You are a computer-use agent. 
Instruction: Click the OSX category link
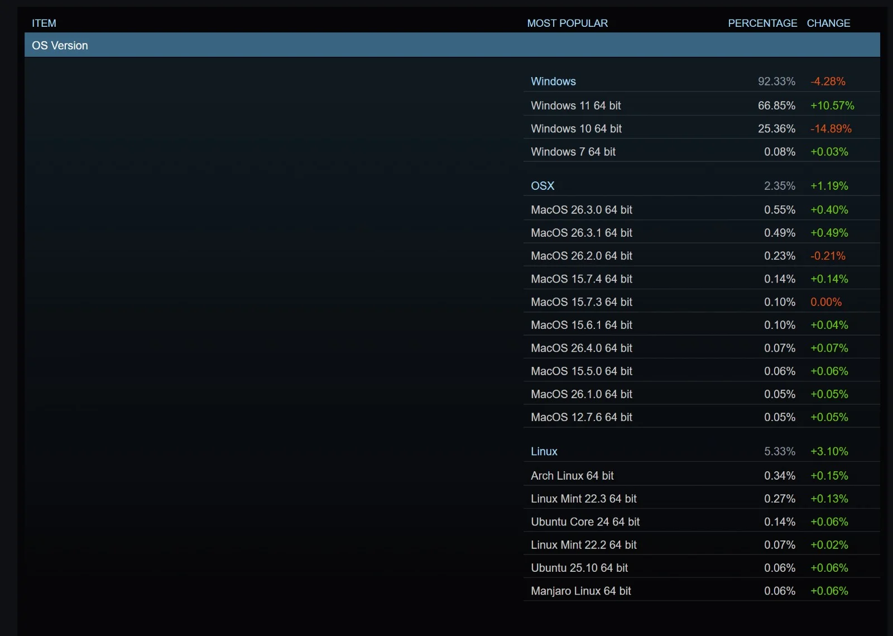pyautogui.click(x=542, y=186)
